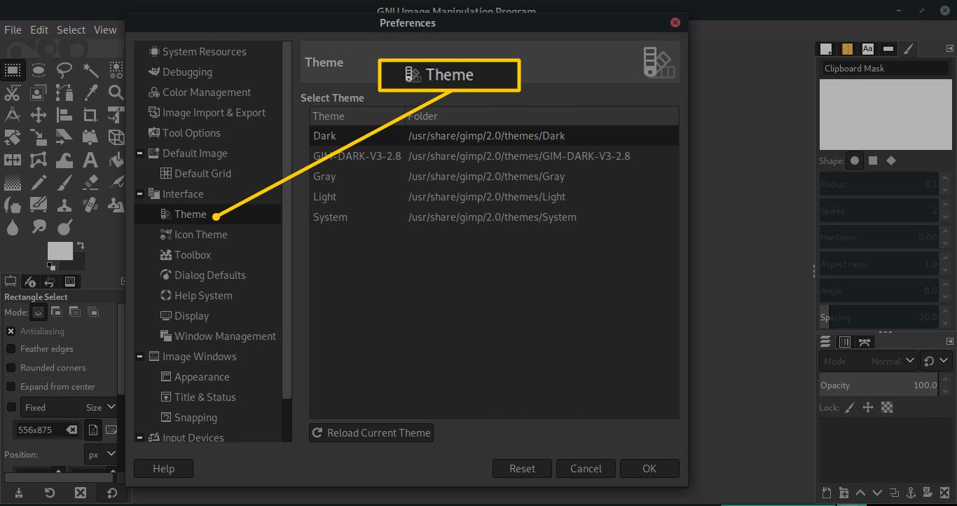Adjust the brush Spacing slider

[x=879, y=317]
